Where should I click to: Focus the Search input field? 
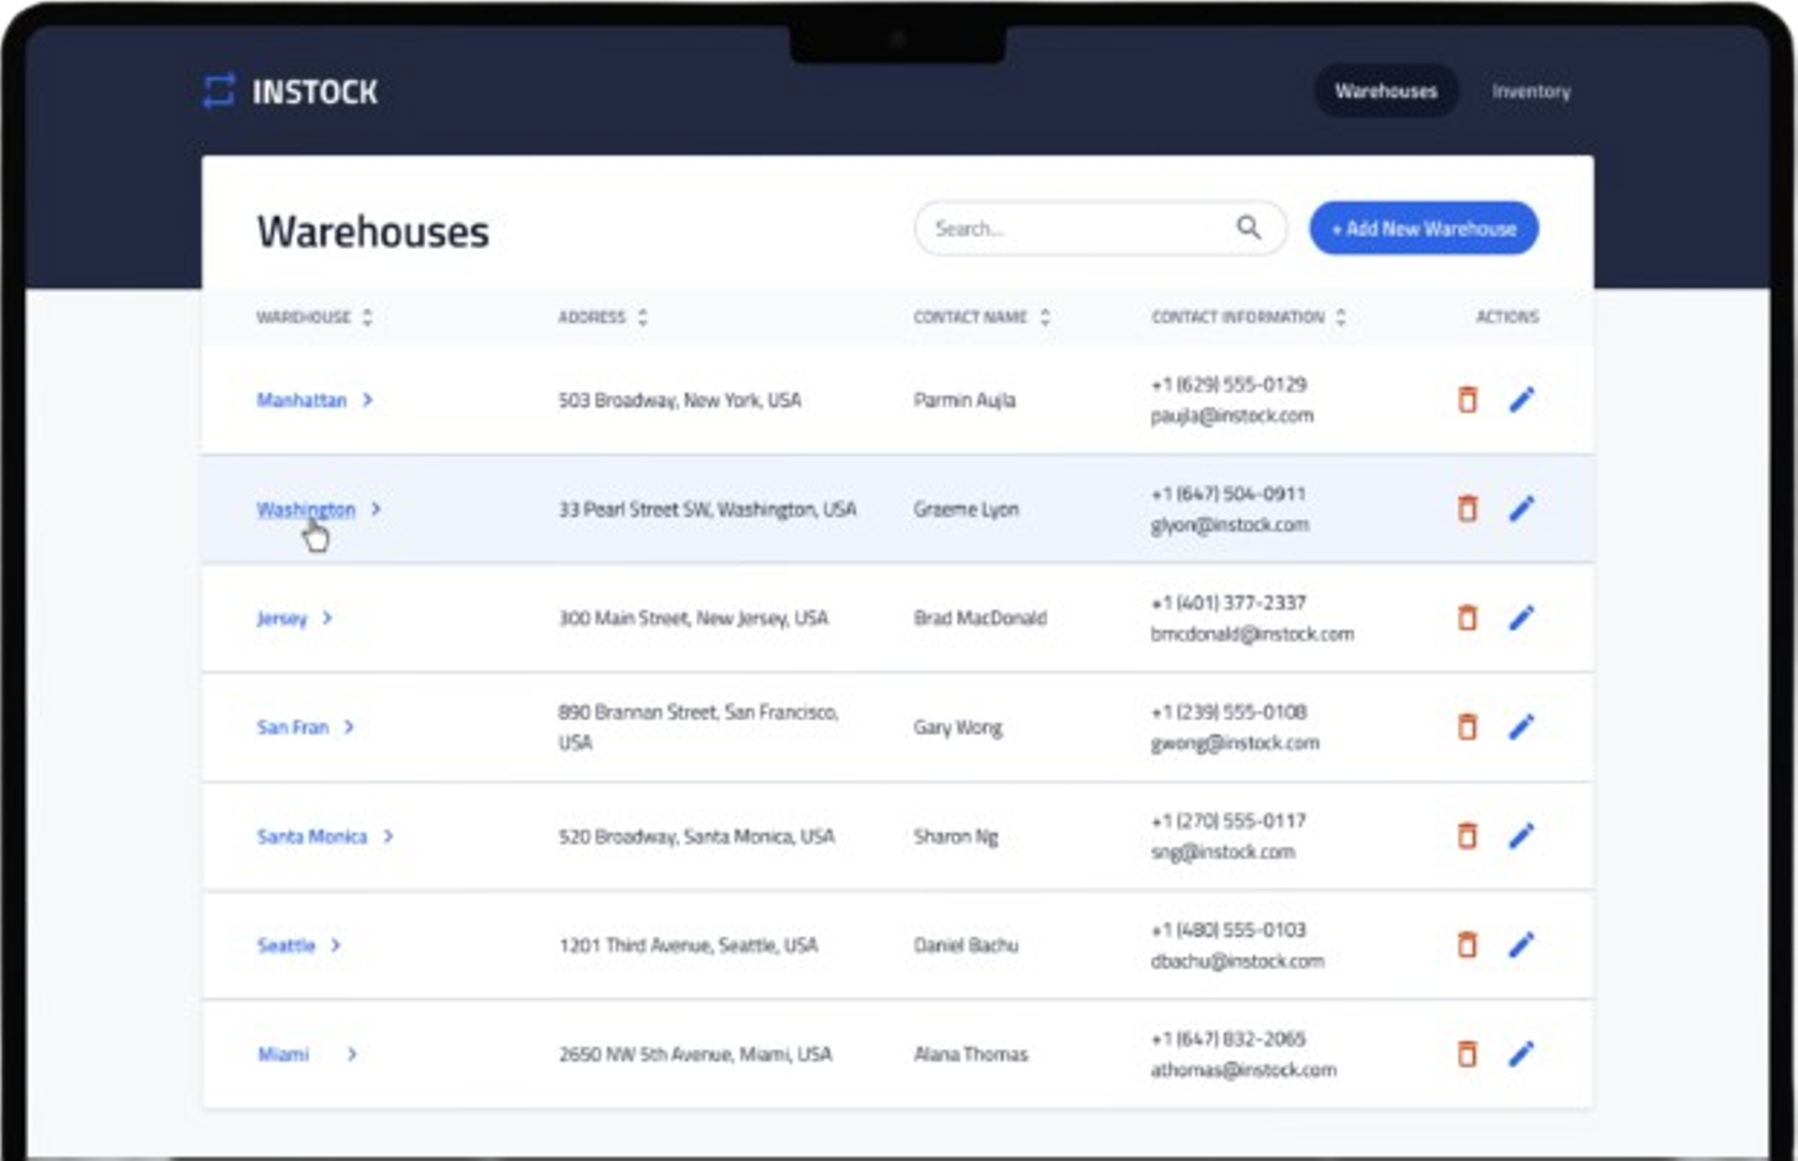[x=1100, y=228]
